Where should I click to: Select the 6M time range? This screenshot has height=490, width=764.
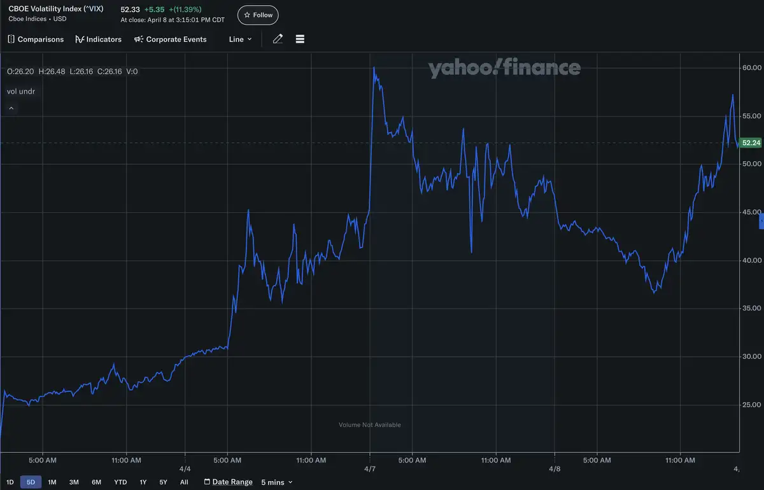pos(96,482)
